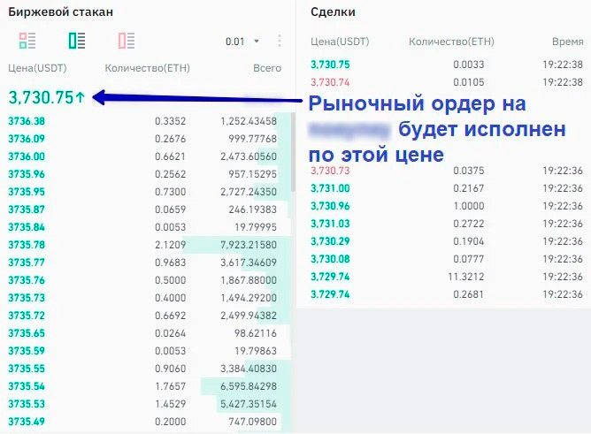The width and height of the screenshot is (591, 434).
Task: Select order book row priced 3735.95
Action: (145, 192)
